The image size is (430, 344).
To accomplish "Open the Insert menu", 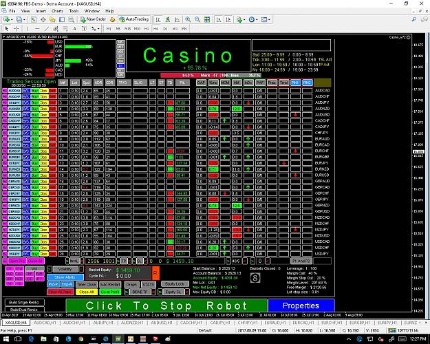I will point(41,11).
